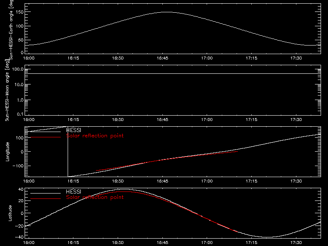The image size is (328, 246).
Task: Click 17:30 time label of Latitude plot
Action: point(296,243)
